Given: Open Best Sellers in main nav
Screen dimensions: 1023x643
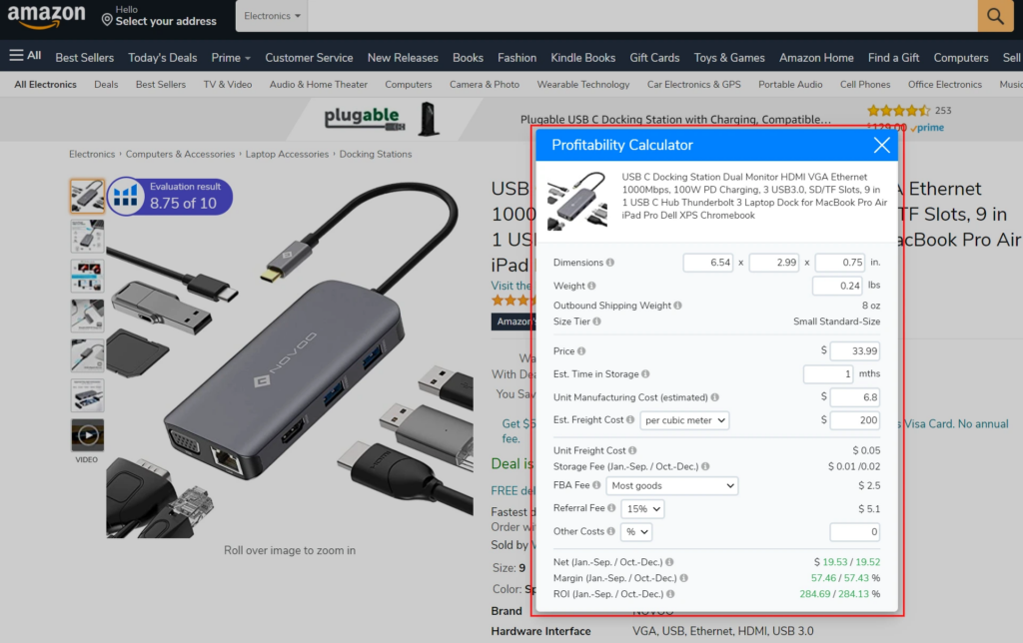Looking at the screenshot, I should pyautogui.click(x=84, y=57).
